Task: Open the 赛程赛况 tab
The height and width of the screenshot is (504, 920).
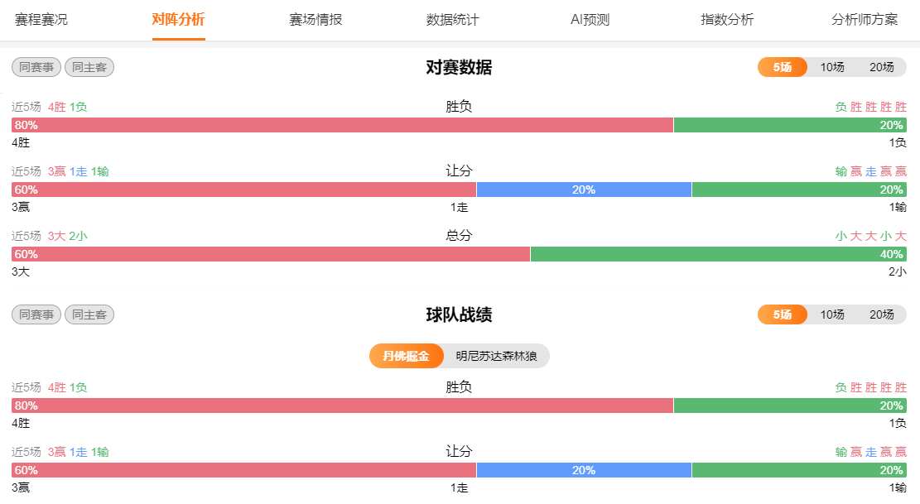Action: pyautogui.click(x=41, y=20)
